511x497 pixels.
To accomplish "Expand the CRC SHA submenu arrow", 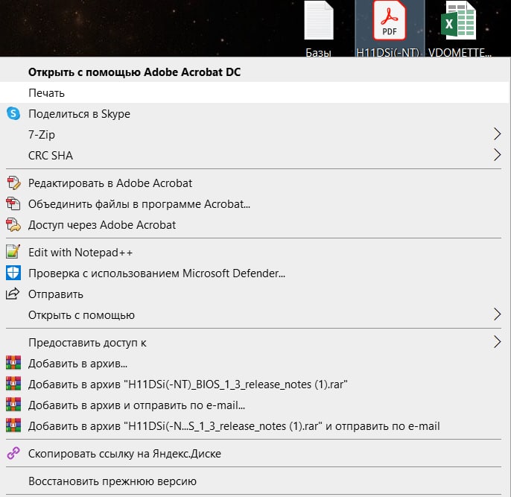I will point(497,155).
